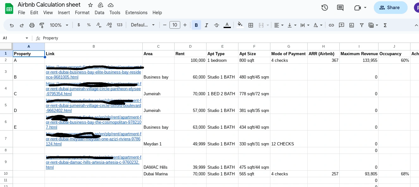Click the Redo icon
419x187 pixels.
point(22,25)
